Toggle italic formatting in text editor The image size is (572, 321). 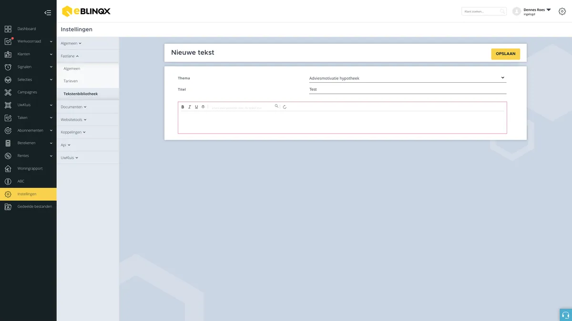pyautogui.click(x=189, y=107)
